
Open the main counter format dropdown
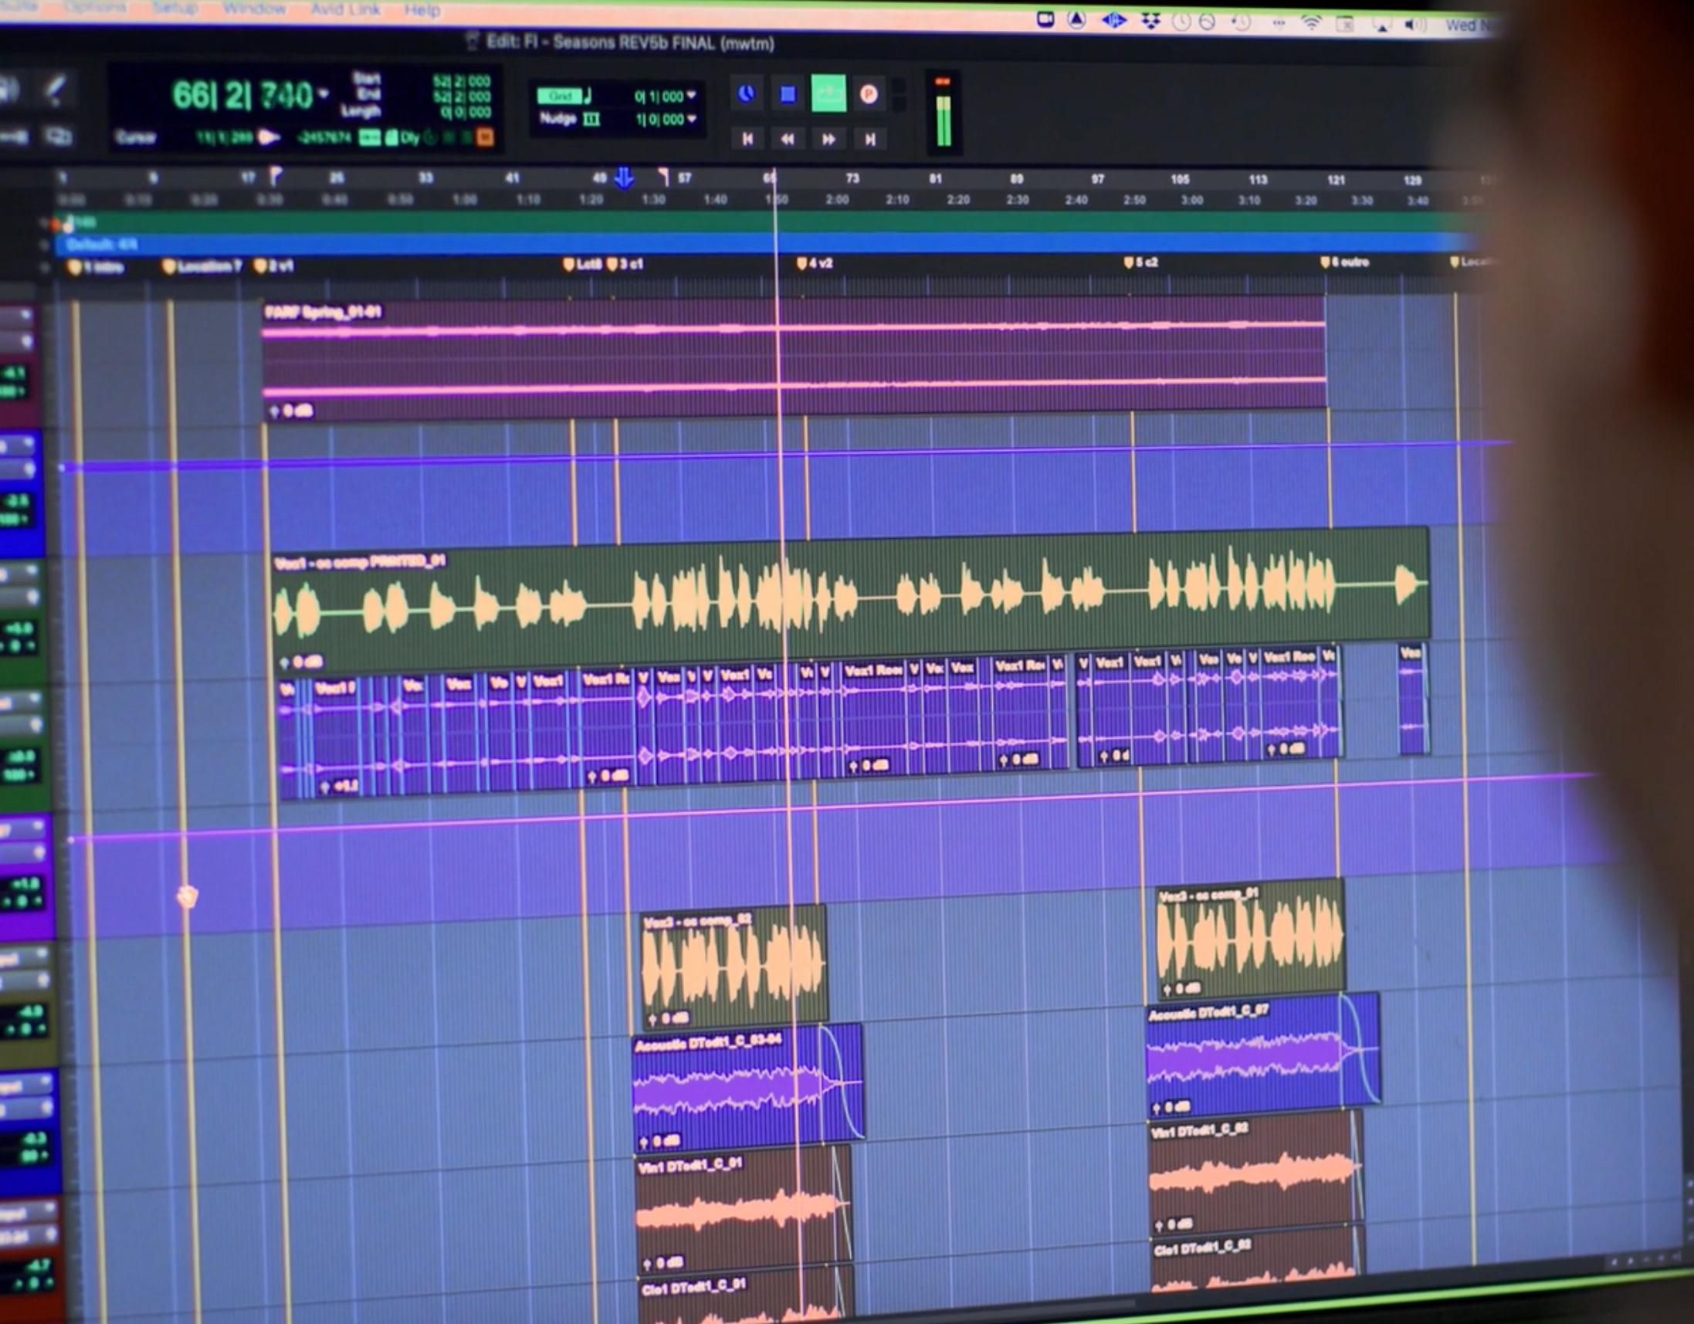[324, 94]
